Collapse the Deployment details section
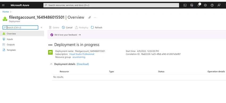226x103 pixels. pos(51,64)
